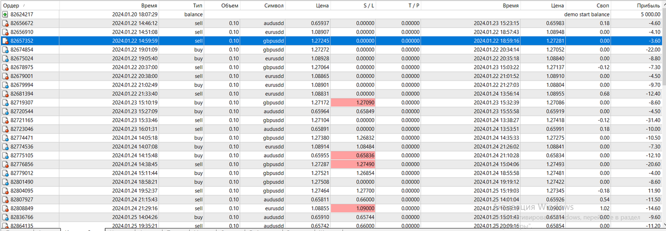Click close price 1.27345

pyautogui.click(x=554, y=190)
